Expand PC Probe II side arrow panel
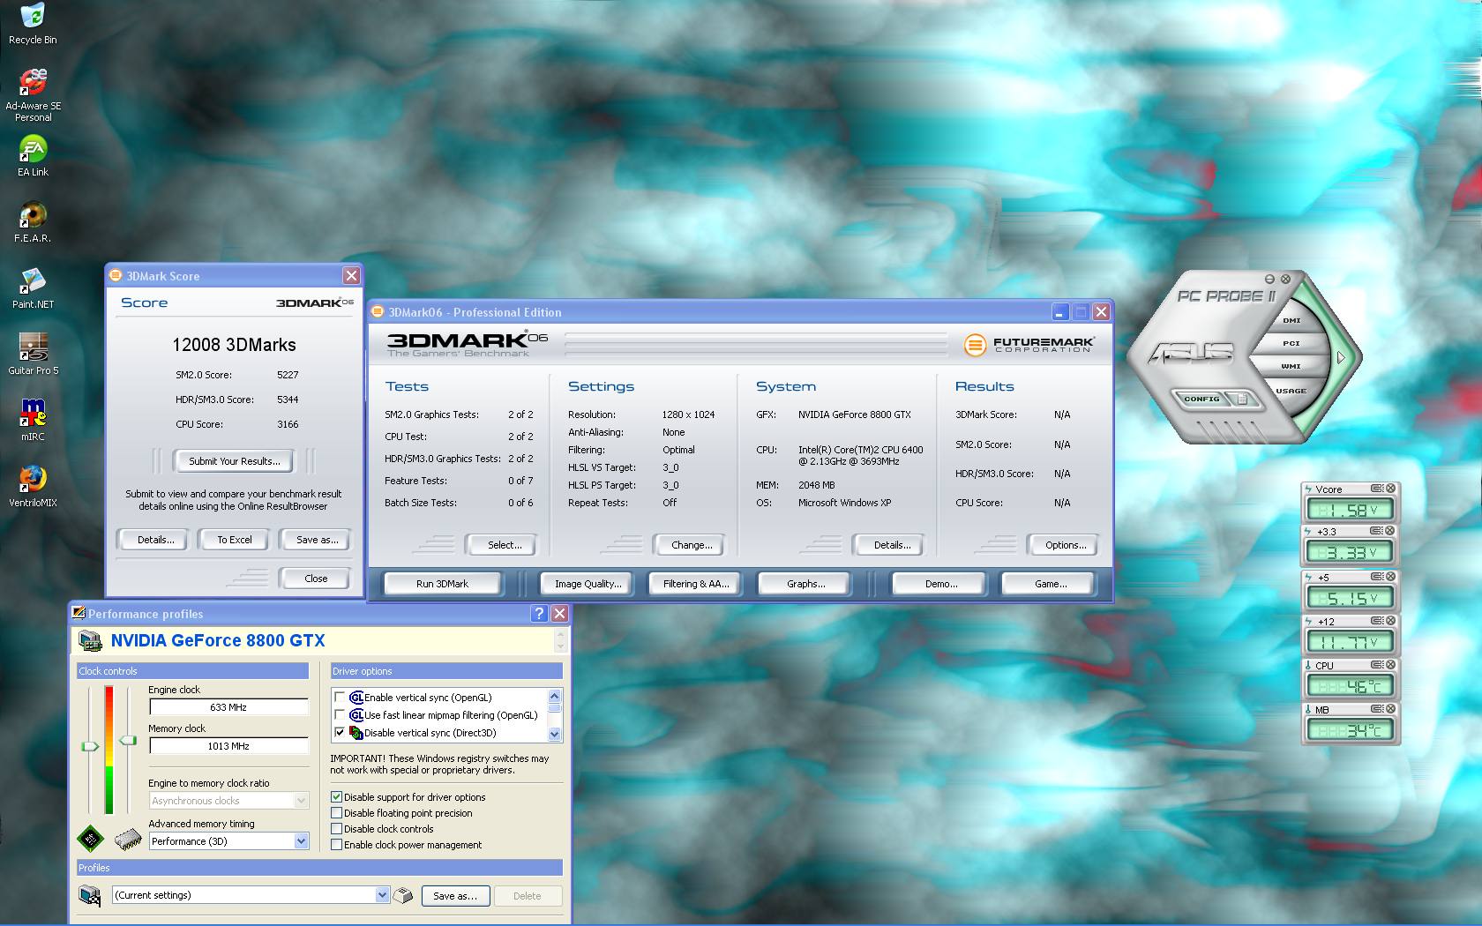Viewport: 1482px width, 926px height. point(1341,357)
